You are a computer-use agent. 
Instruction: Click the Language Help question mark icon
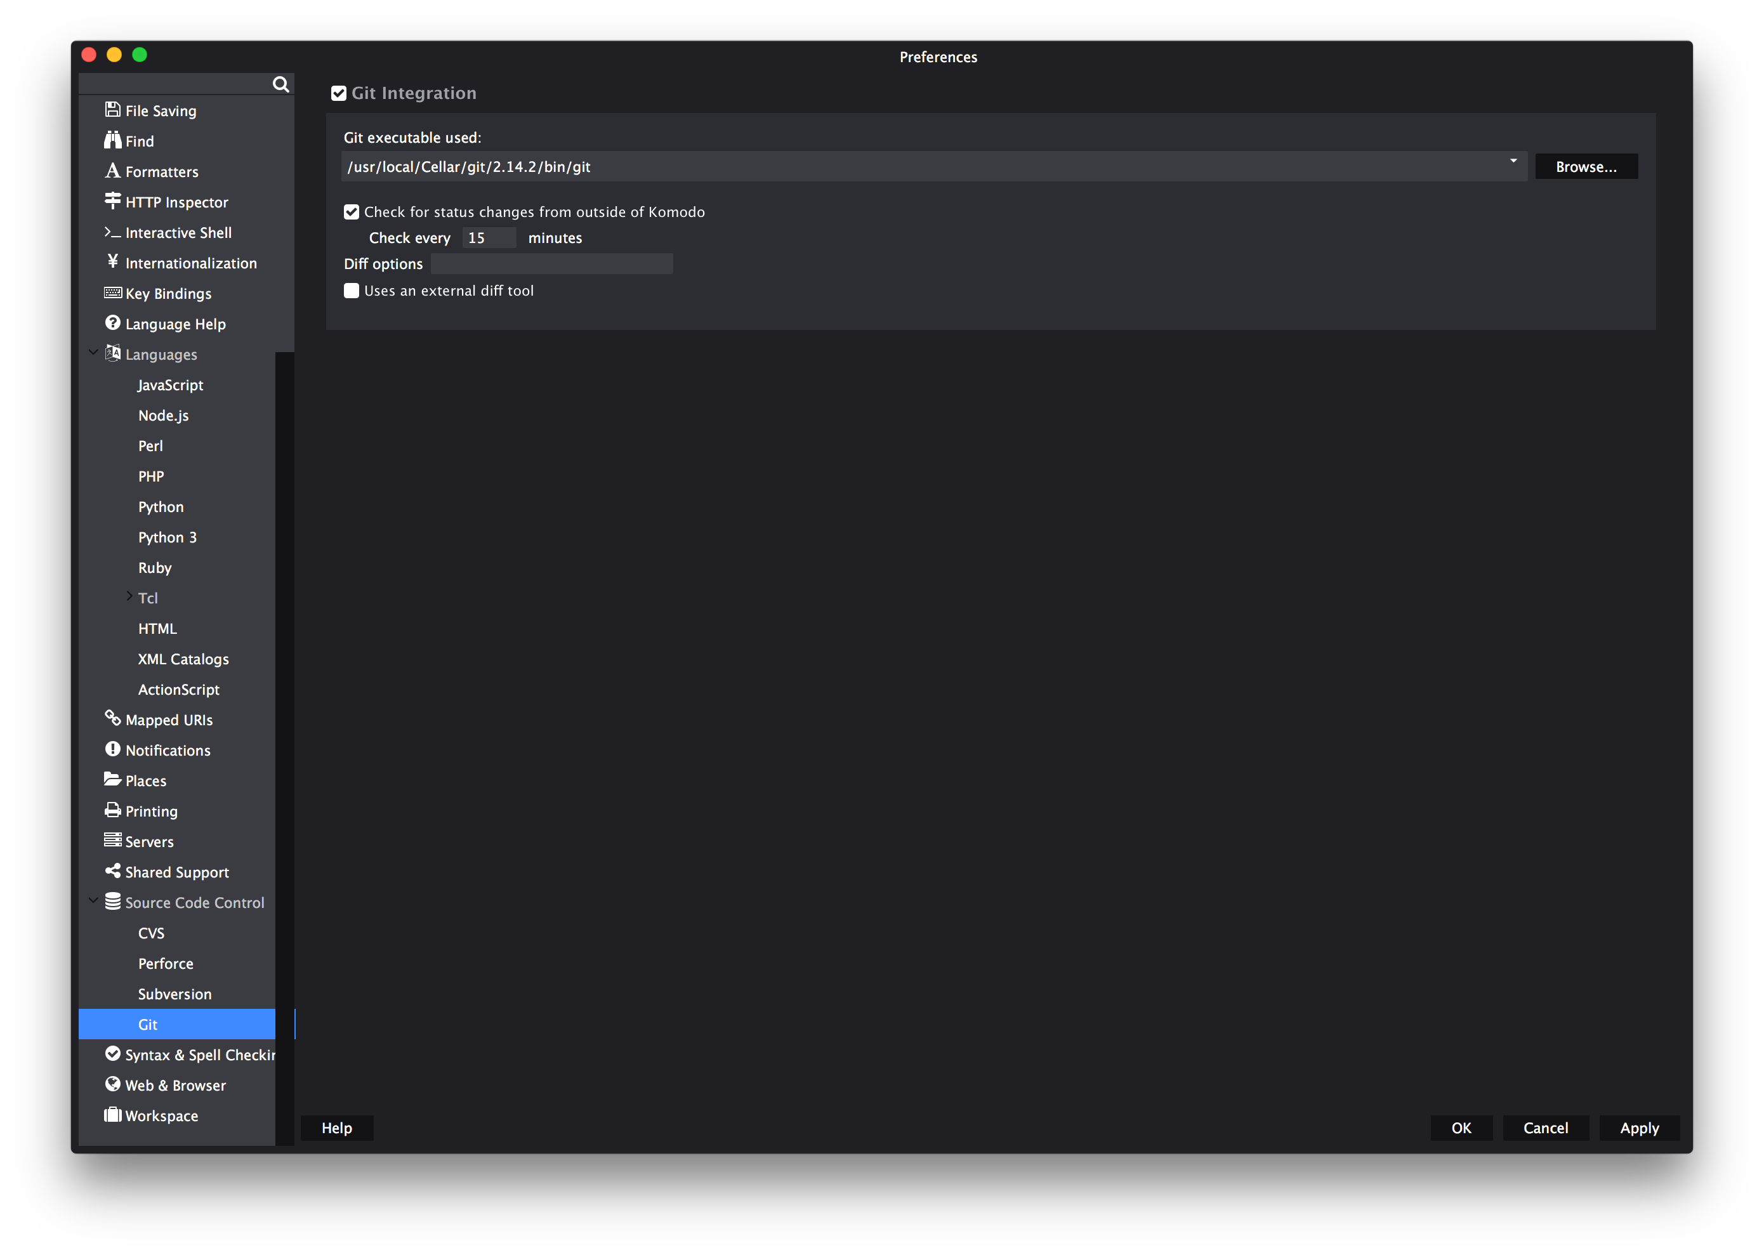pyautogui.click(x=113, y=323)
